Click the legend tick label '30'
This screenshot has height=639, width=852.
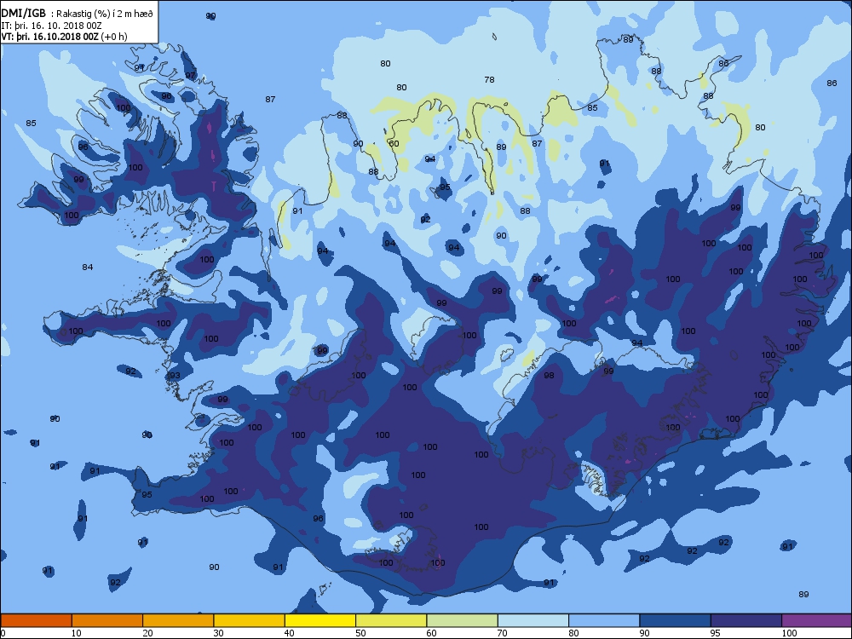[218, 632]
